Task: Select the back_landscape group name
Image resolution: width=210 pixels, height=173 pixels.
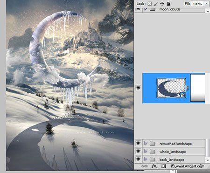Action: click(x=172, y=159)
